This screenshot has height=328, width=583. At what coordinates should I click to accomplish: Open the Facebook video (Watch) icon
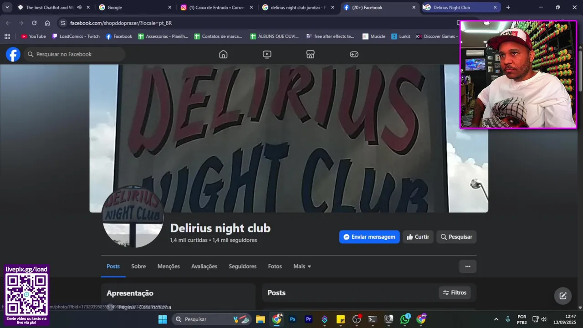(267, 54)
